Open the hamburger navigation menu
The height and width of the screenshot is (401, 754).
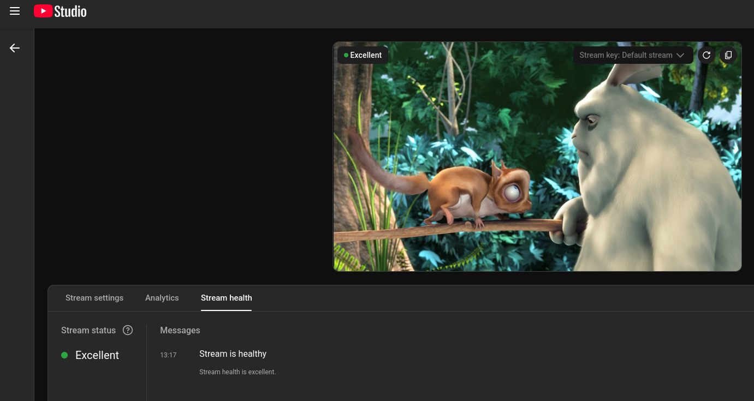15,11
